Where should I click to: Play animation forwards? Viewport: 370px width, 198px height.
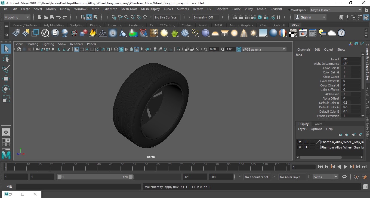pyautogui.click(x=345, y=167)
